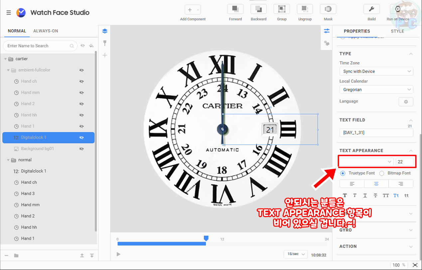
Task: Select Truetype Font radio button
Action: pyautogui.click(x=343, y=173)
